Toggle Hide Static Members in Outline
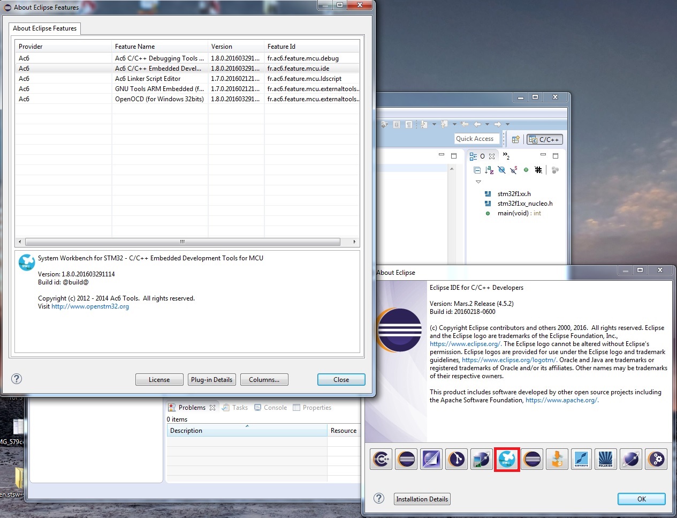 [514, 170]
